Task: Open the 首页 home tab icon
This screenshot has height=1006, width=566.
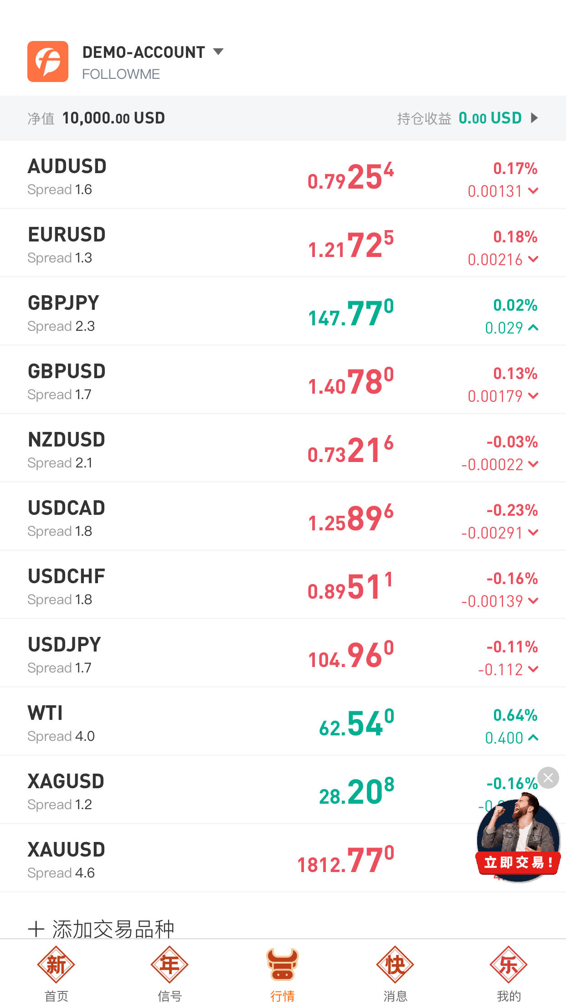Action: (56, 965)
